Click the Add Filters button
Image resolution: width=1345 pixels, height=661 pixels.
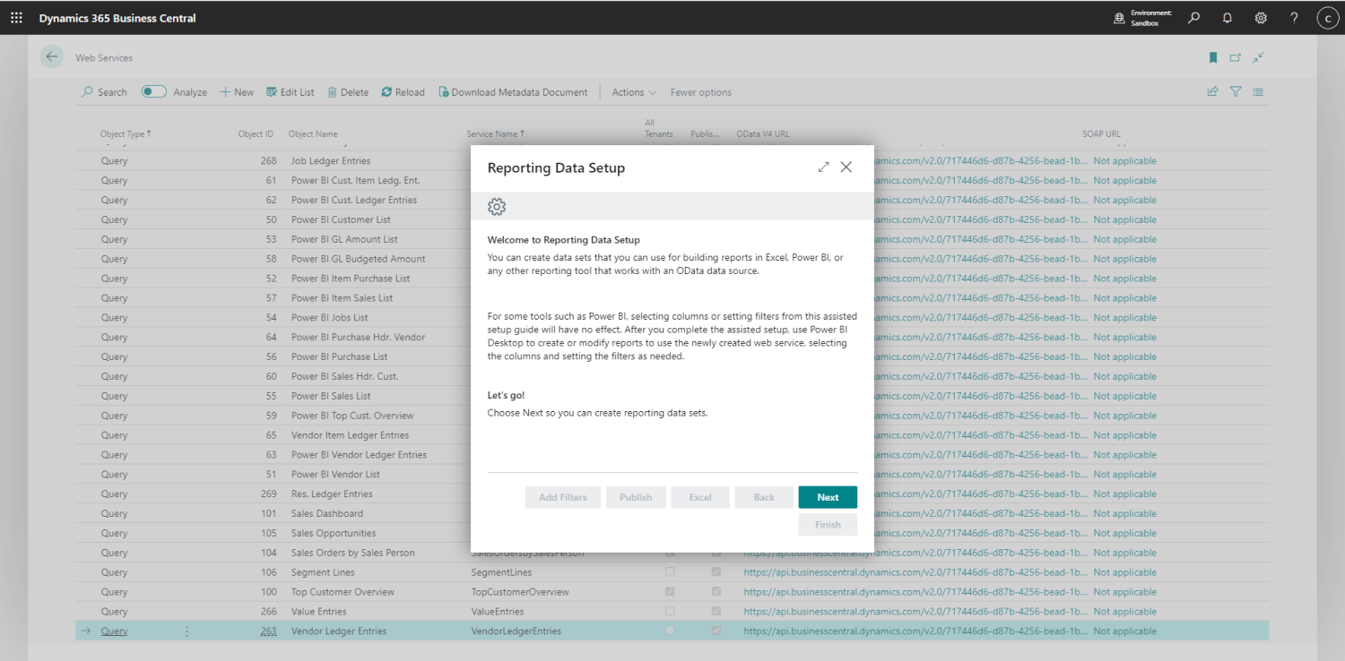[563, 497]
